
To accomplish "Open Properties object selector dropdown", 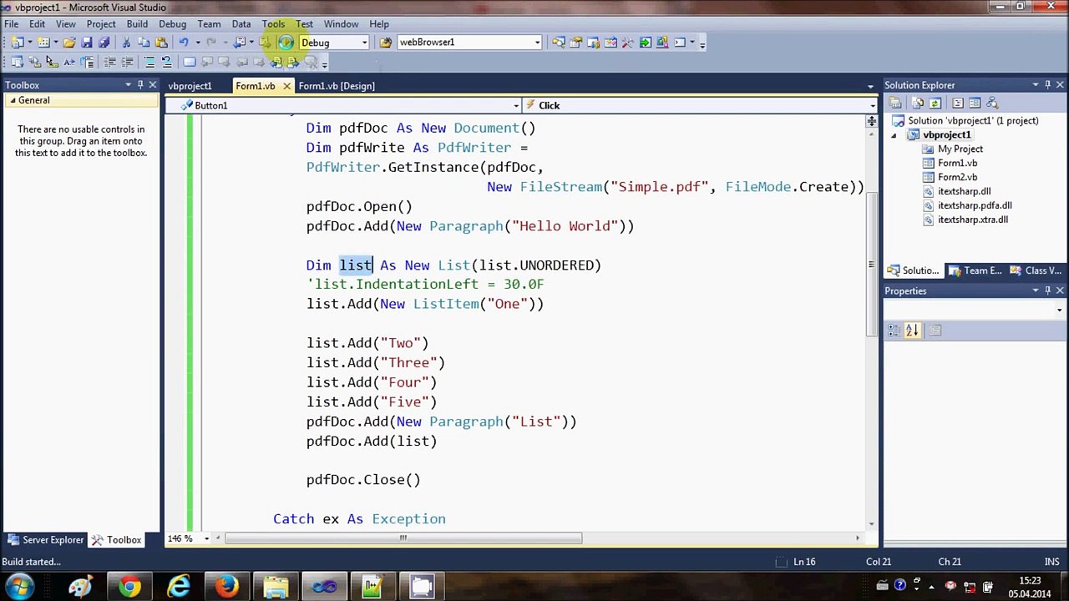I will [1059, 310].
